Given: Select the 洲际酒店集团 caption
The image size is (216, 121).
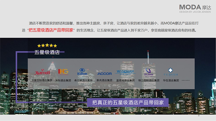Looking at the screenshot, I should click(63, 80).
